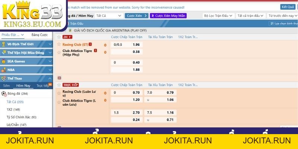Select the Lẻ/Chẵn (147) filter
The height and width of the screenshot is (149, 298).
(x=16, y=125)
